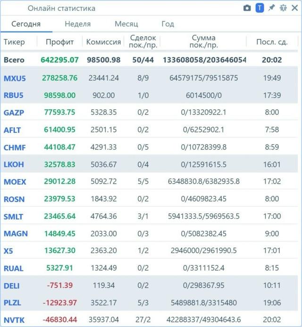Sort by Сделок пок./пр. column header
302x327 pixels.
[143, 41]
